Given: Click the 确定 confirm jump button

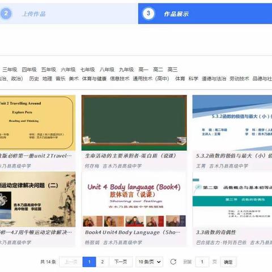Looking at the screenshot, I should [x=228, y=262].
